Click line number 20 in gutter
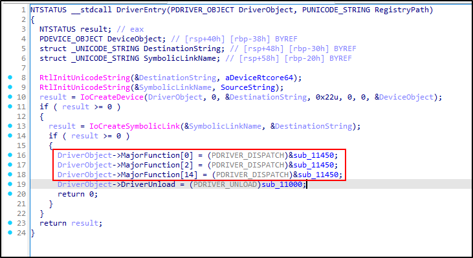The height and width of the screenshot is (258, 473). [x=22, y=194]
